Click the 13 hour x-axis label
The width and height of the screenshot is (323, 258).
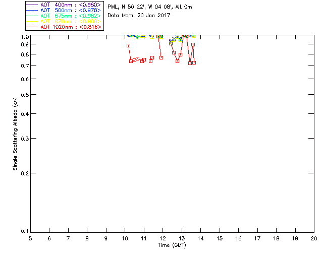(182, 238)
